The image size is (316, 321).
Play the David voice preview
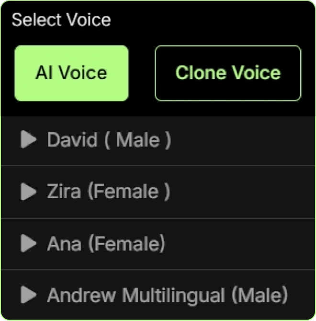pyautogui.click(x=29, y=139)
